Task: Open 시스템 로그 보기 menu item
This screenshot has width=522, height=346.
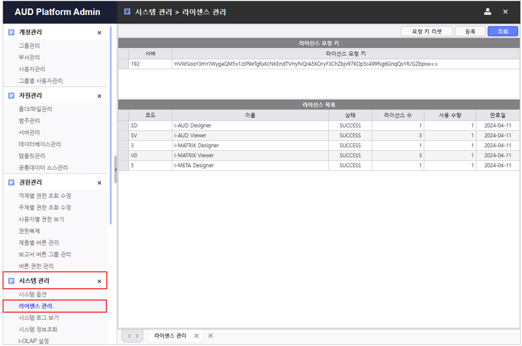Action: pyautogui.click(x=39, y=317)
